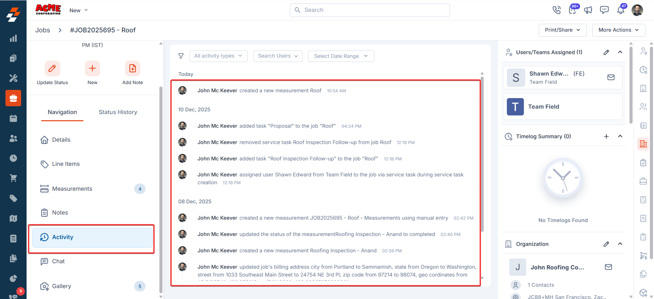Open the New dropdown next to the logo
This screenshot has height=299, width=654.
pyautogui.click(x=79, y=10)
